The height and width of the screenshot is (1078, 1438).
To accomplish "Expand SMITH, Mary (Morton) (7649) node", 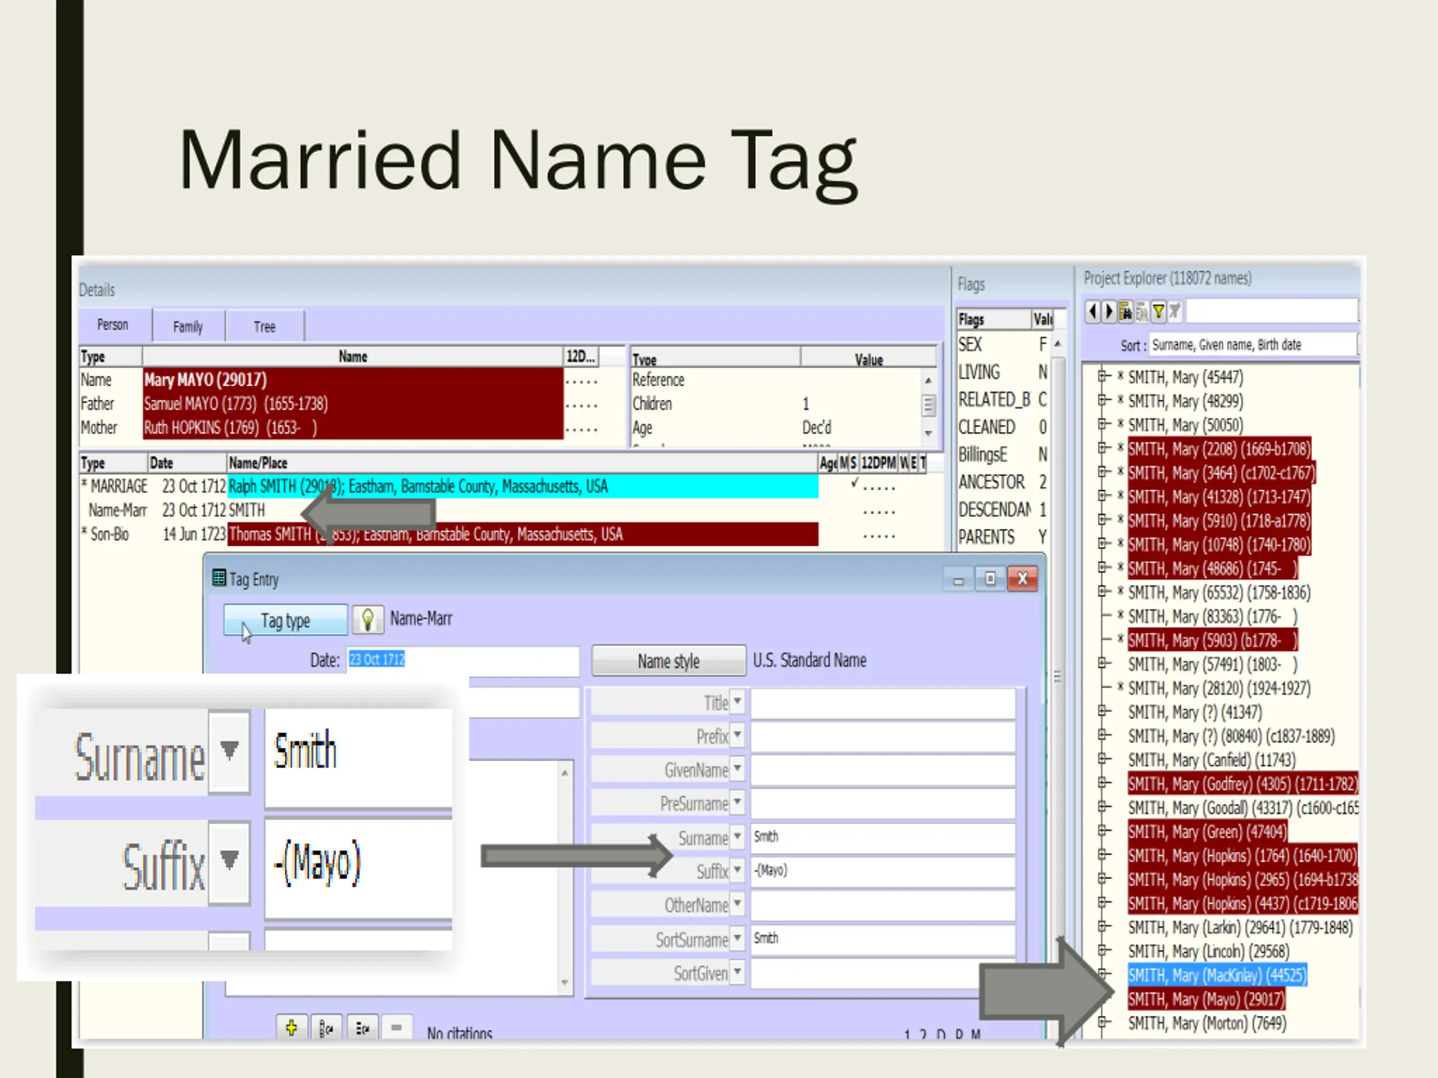I will 1103,1022.
